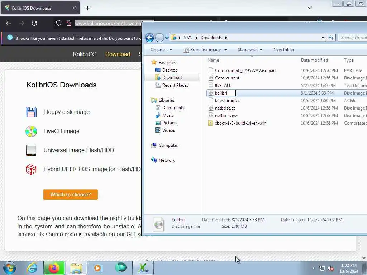Viewport: 367px width, 275px height.
Task: Click the Which to choose? button
Action: click(71, 194)
